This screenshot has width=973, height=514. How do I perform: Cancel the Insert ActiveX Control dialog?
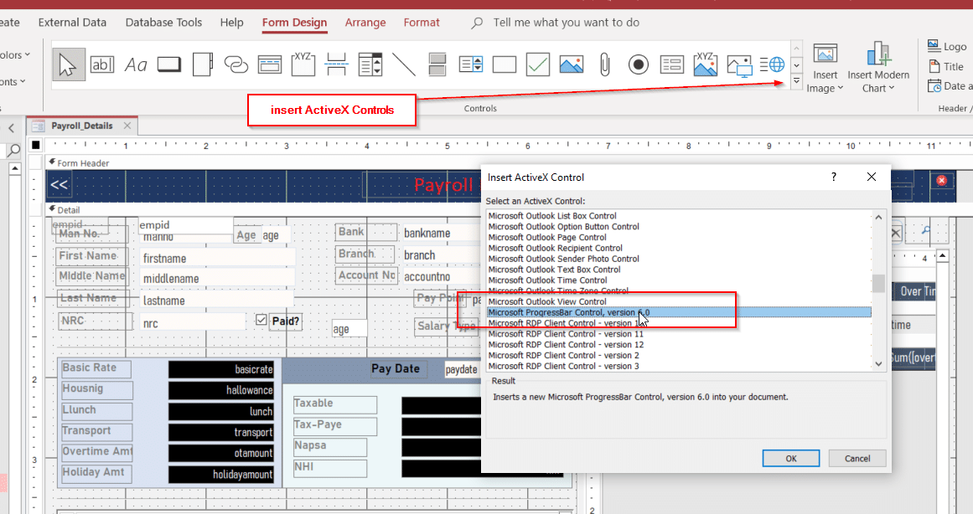[x=857, y=458]
